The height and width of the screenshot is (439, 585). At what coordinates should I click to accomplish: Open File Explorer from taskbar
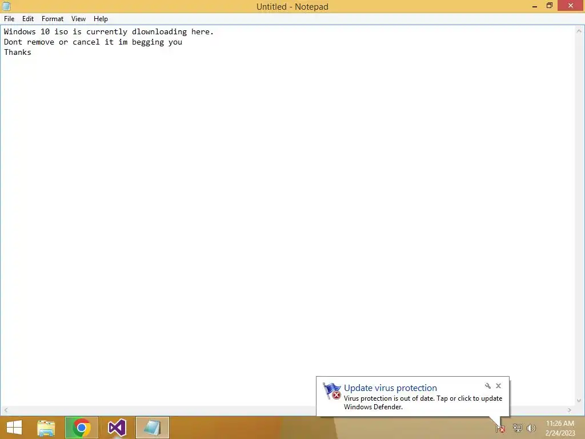coord(46,428)
